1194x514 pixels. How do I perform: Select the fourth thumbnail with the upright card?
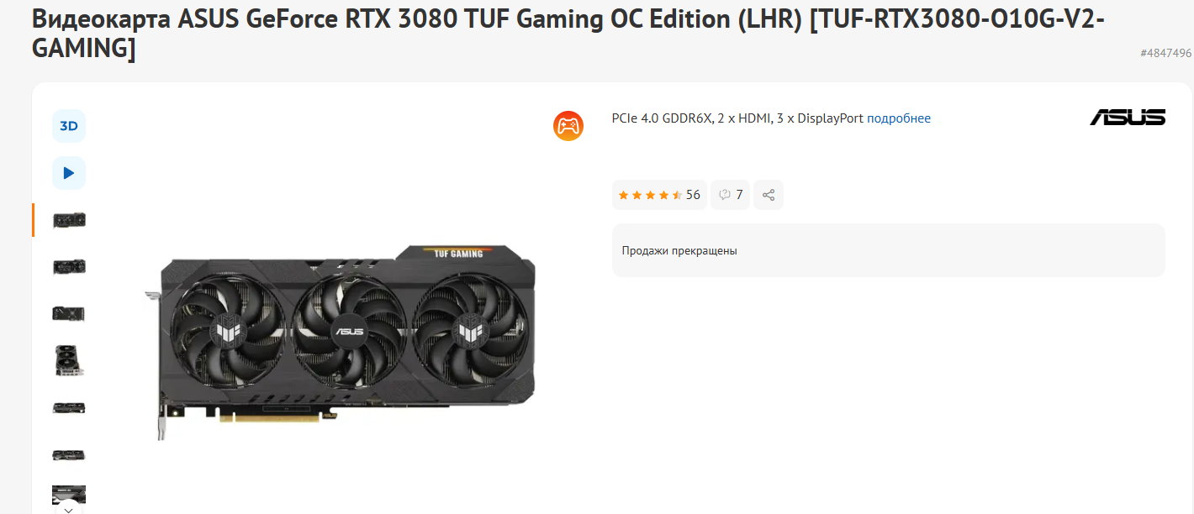tap(69, 361)
